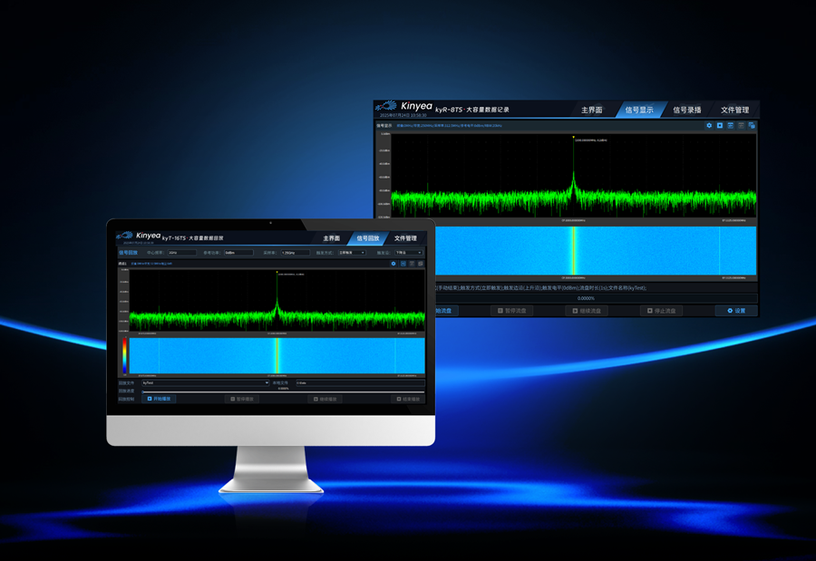The image size is (816, 561).
Task: Click the 本地文件 path field
Action: point(360,383)
